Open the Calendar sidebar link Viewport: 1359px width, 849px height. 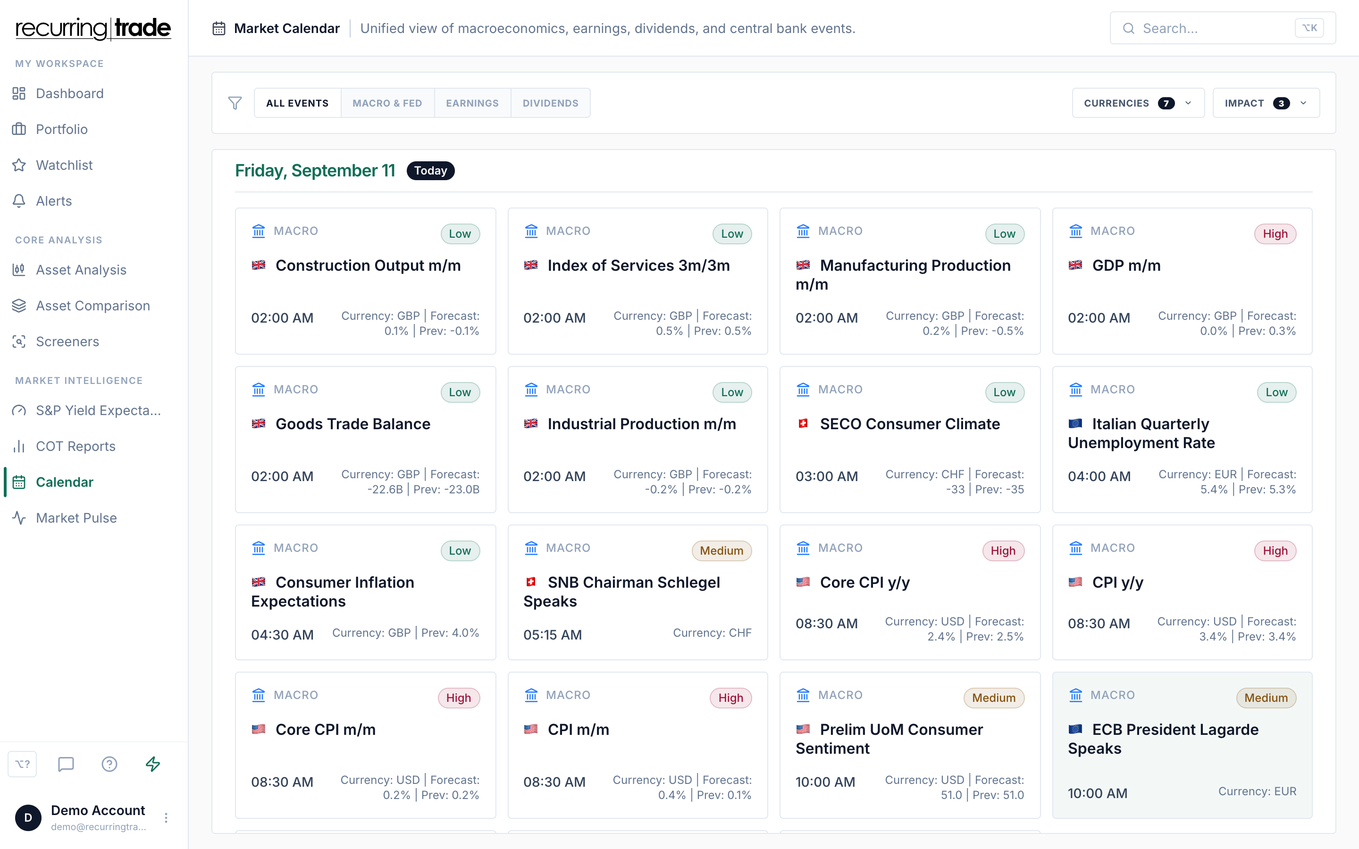94,482
